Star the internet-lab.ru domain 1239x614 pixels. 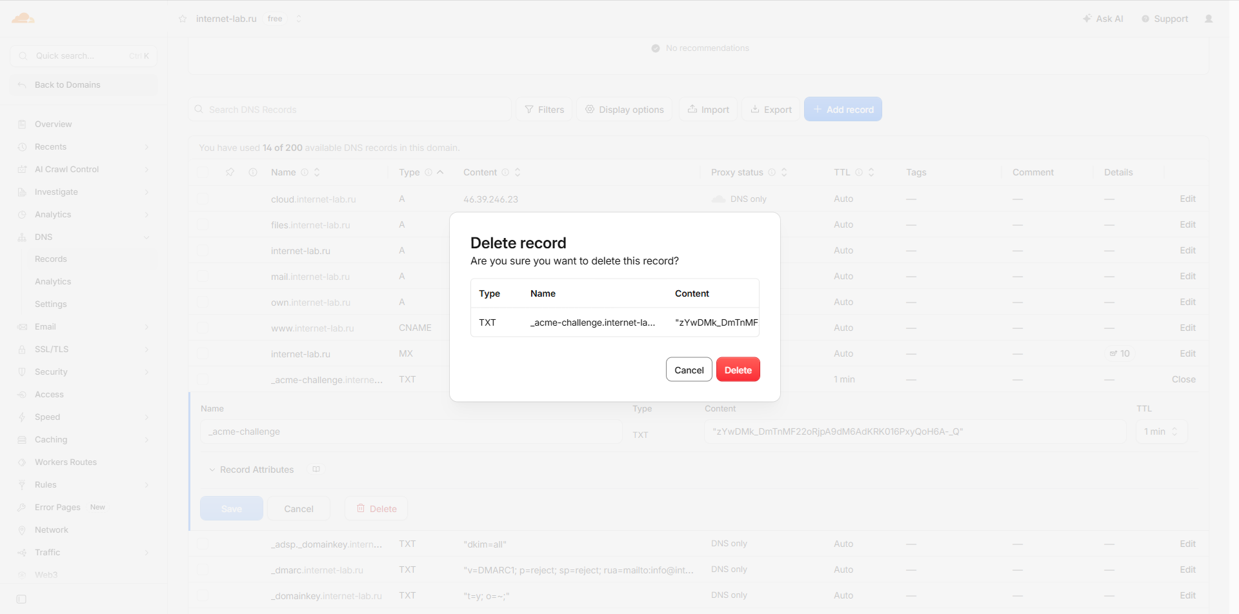pos(183,19)
